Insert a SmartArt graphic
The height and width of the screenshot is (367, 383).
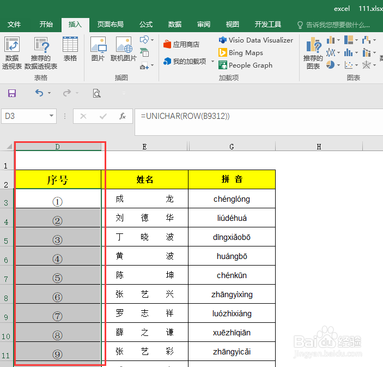click(144, 52)
